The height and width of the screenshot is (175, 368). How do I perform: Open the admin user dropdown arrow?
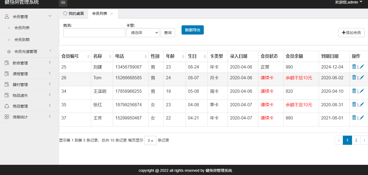[361, 2]
